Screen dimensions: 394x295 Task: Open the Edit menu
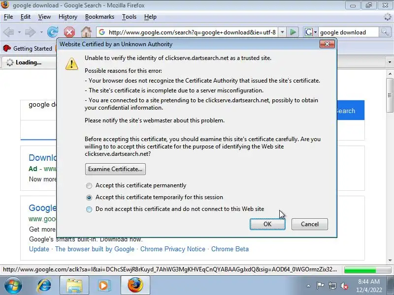click(x=26, y=17)
